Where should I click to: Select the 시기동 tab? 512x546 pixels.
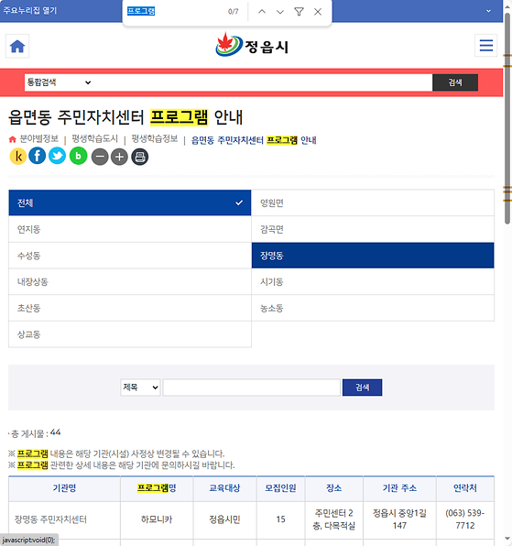point(373,282)
